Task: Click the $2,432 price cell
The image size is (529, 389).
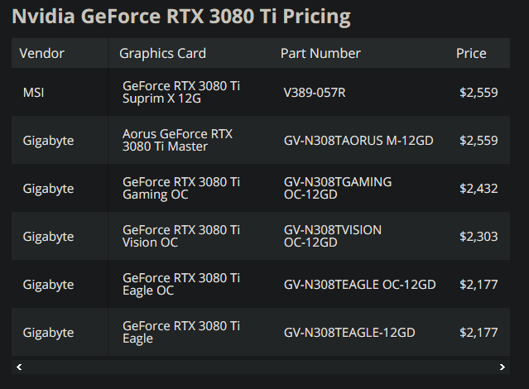Action: (x=479, y=189)
